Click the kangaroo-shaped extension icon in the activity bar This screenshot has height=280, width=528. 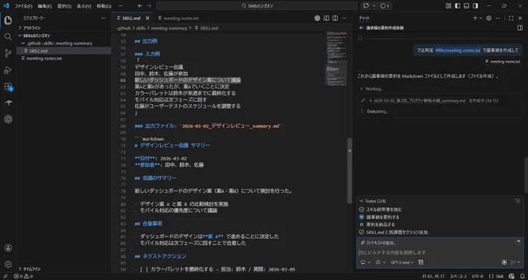8,103
